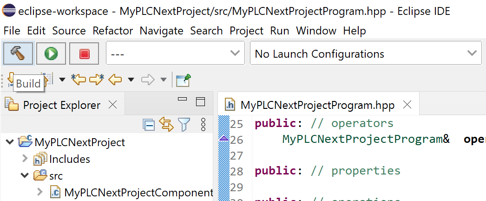Click the Eclipse logo in the title bar

[x=9, y=11]
